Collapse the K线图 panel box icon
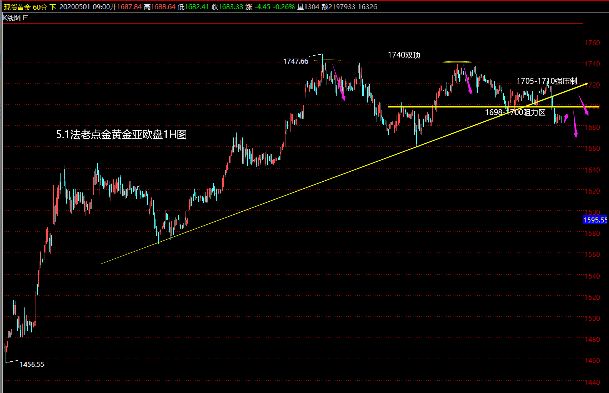This screenshot has height=393, width=609. pyautogui.click(x=26, y=18)
